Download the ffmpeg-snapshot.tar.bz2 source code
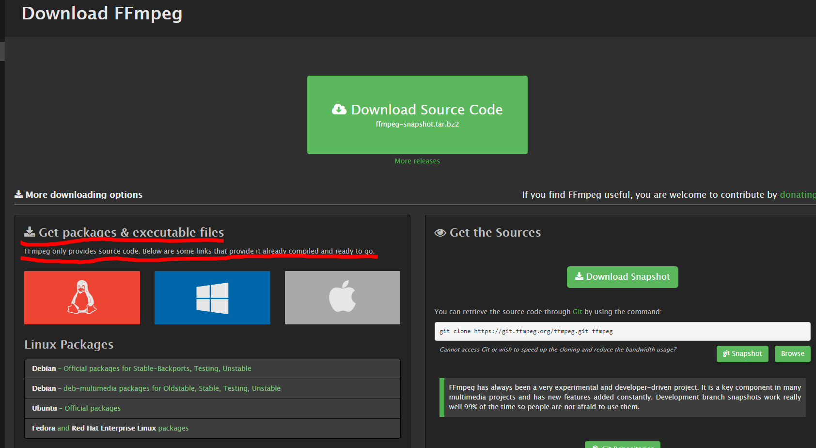 coord(417,115)
